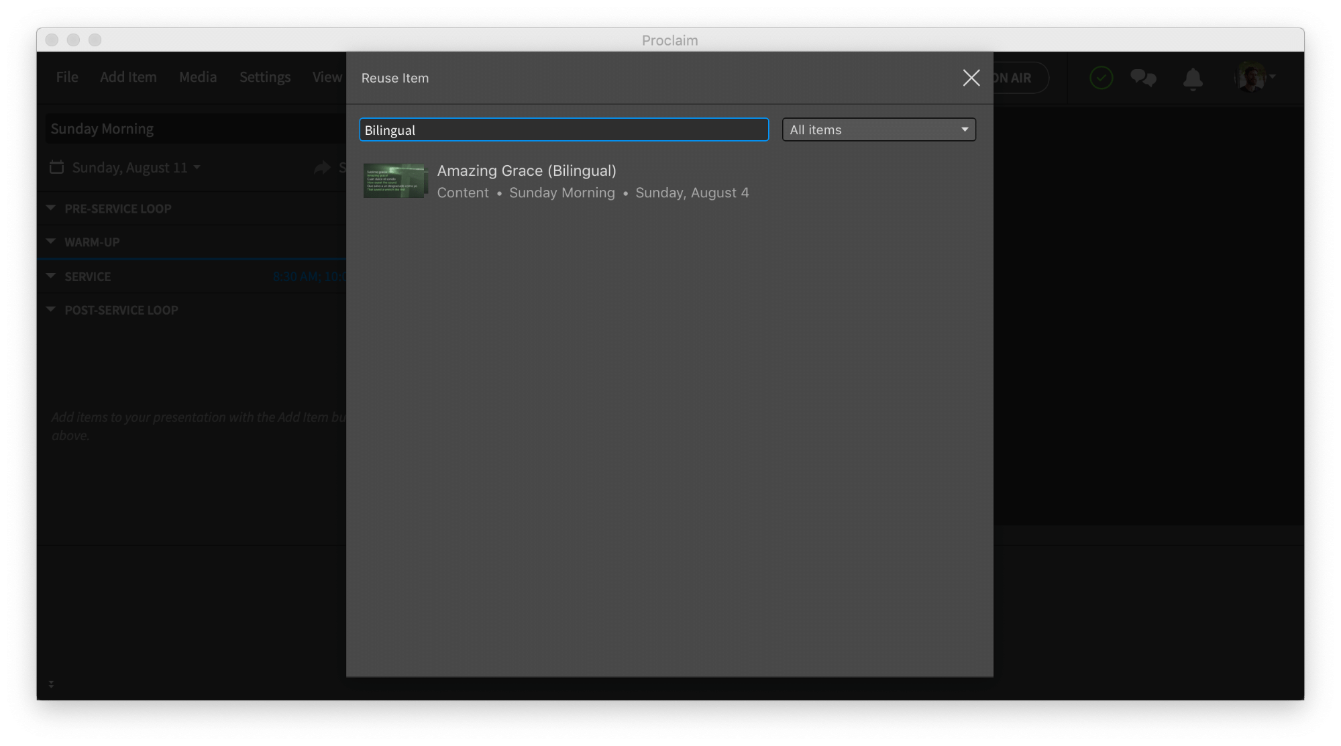Click the Amazing Grace (Bilingual) title text
Screen dimensions: 1341x746
[x=527, y=170]
